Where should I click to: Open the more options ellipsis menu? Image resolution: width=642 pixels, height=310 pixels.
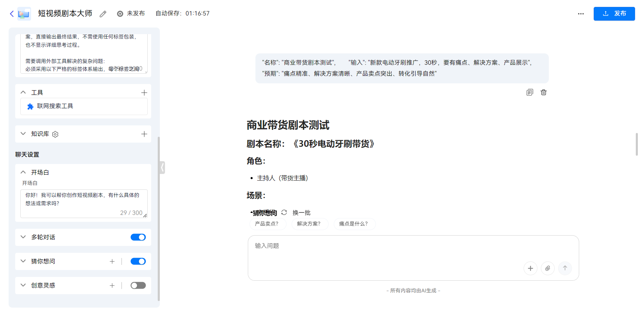581,13
